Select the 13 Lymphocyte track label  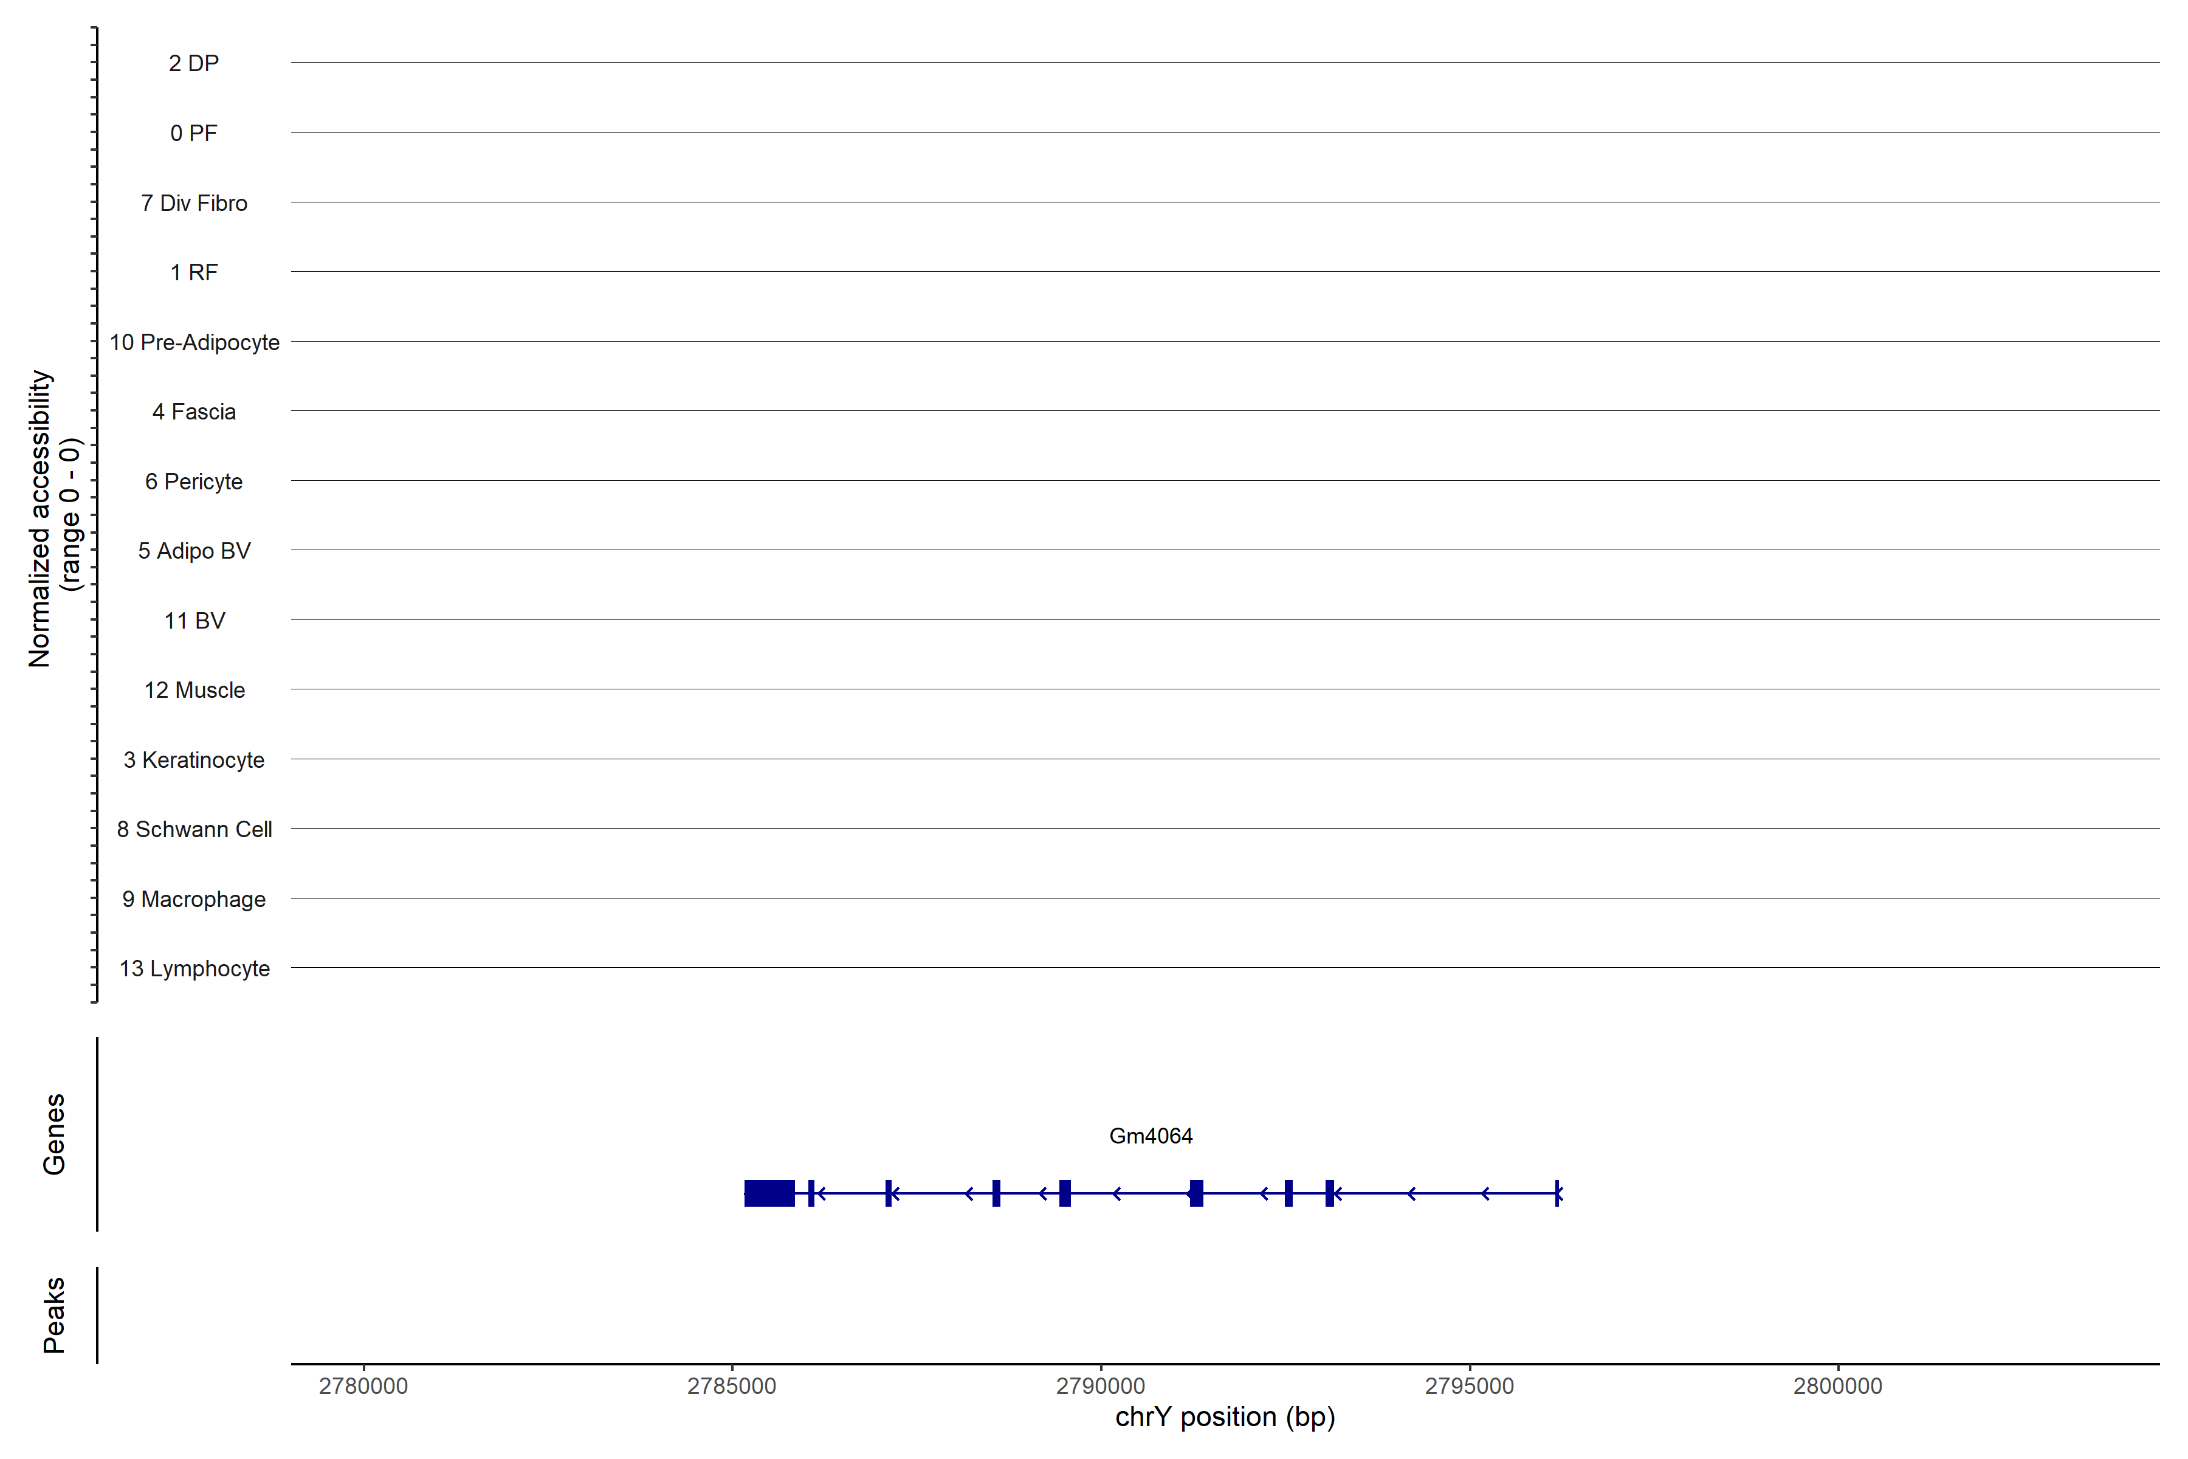[x=193, y=968]
